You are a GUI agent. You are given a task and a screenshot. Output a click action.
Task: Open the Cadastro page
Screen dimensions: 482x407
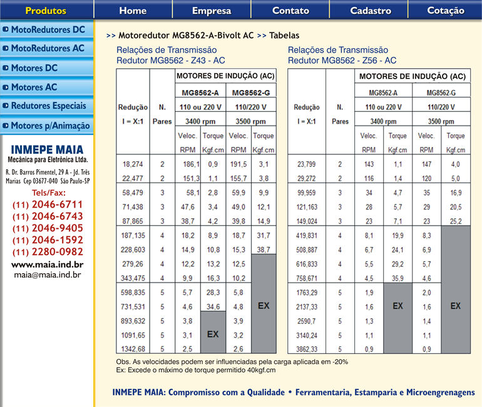click(x=371, y=10)
